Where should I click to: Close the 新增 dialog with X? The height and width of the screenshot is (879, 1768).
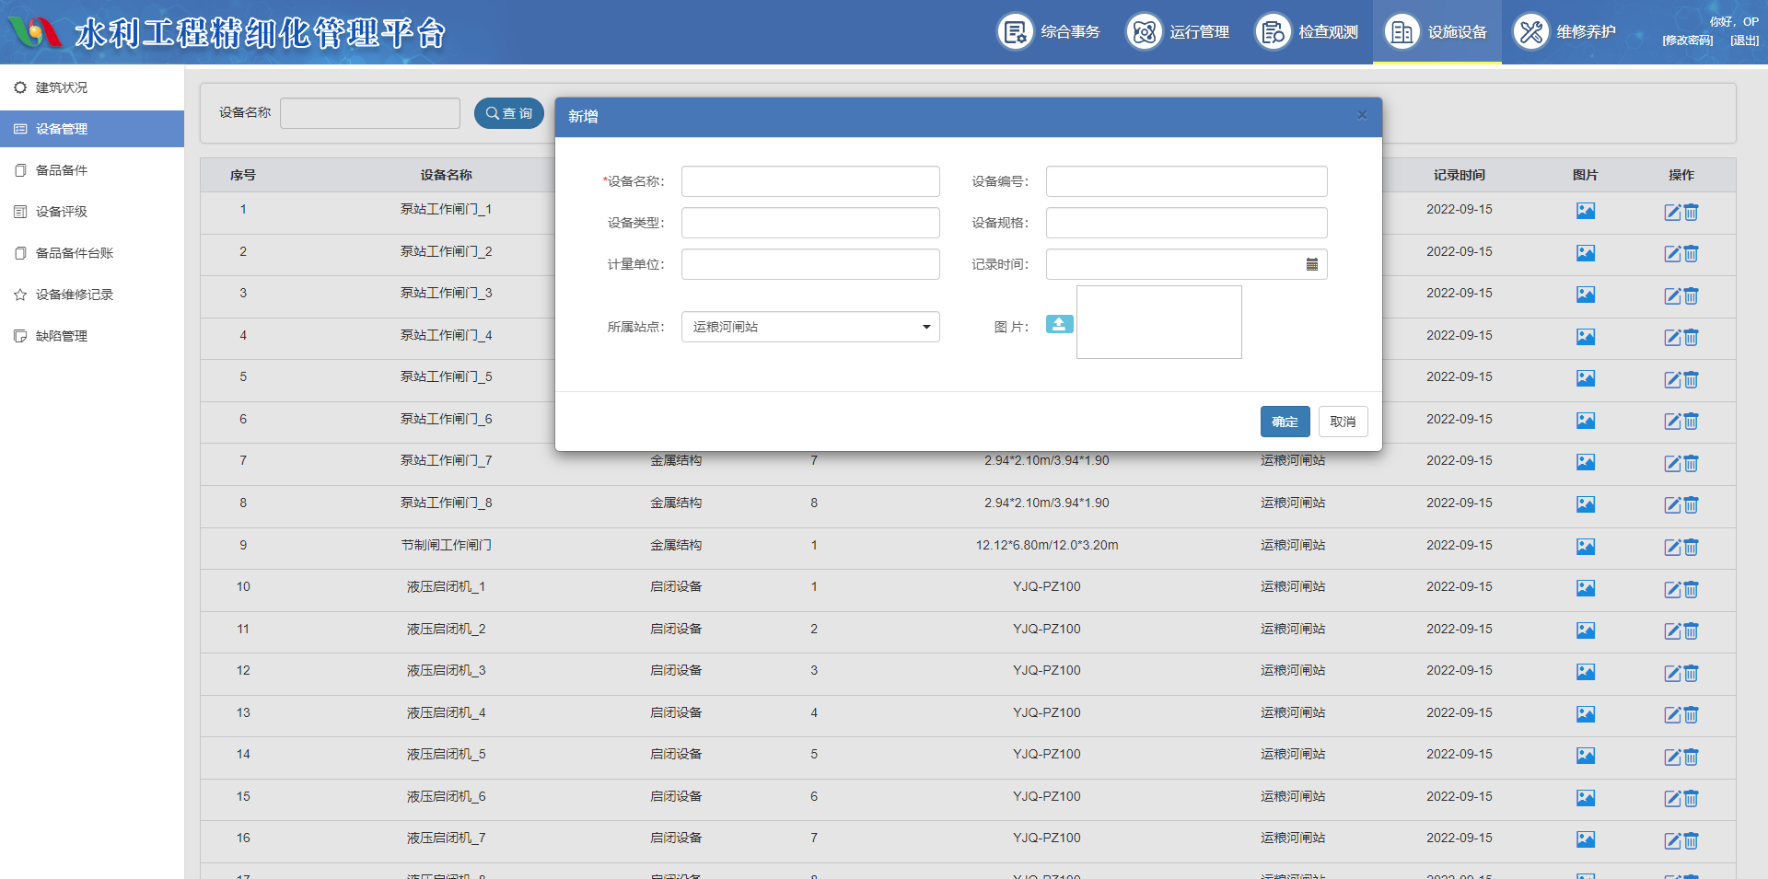pos(1362,116)
